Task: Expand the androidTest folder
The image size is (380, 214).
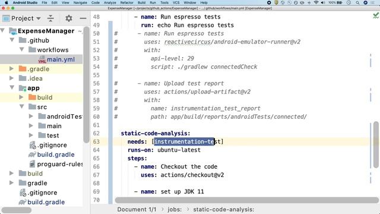Action: click(31, 117)
